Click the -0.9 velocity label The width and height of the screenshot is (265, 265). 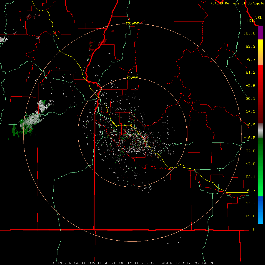pyautogui.click(x=251, y=125)
